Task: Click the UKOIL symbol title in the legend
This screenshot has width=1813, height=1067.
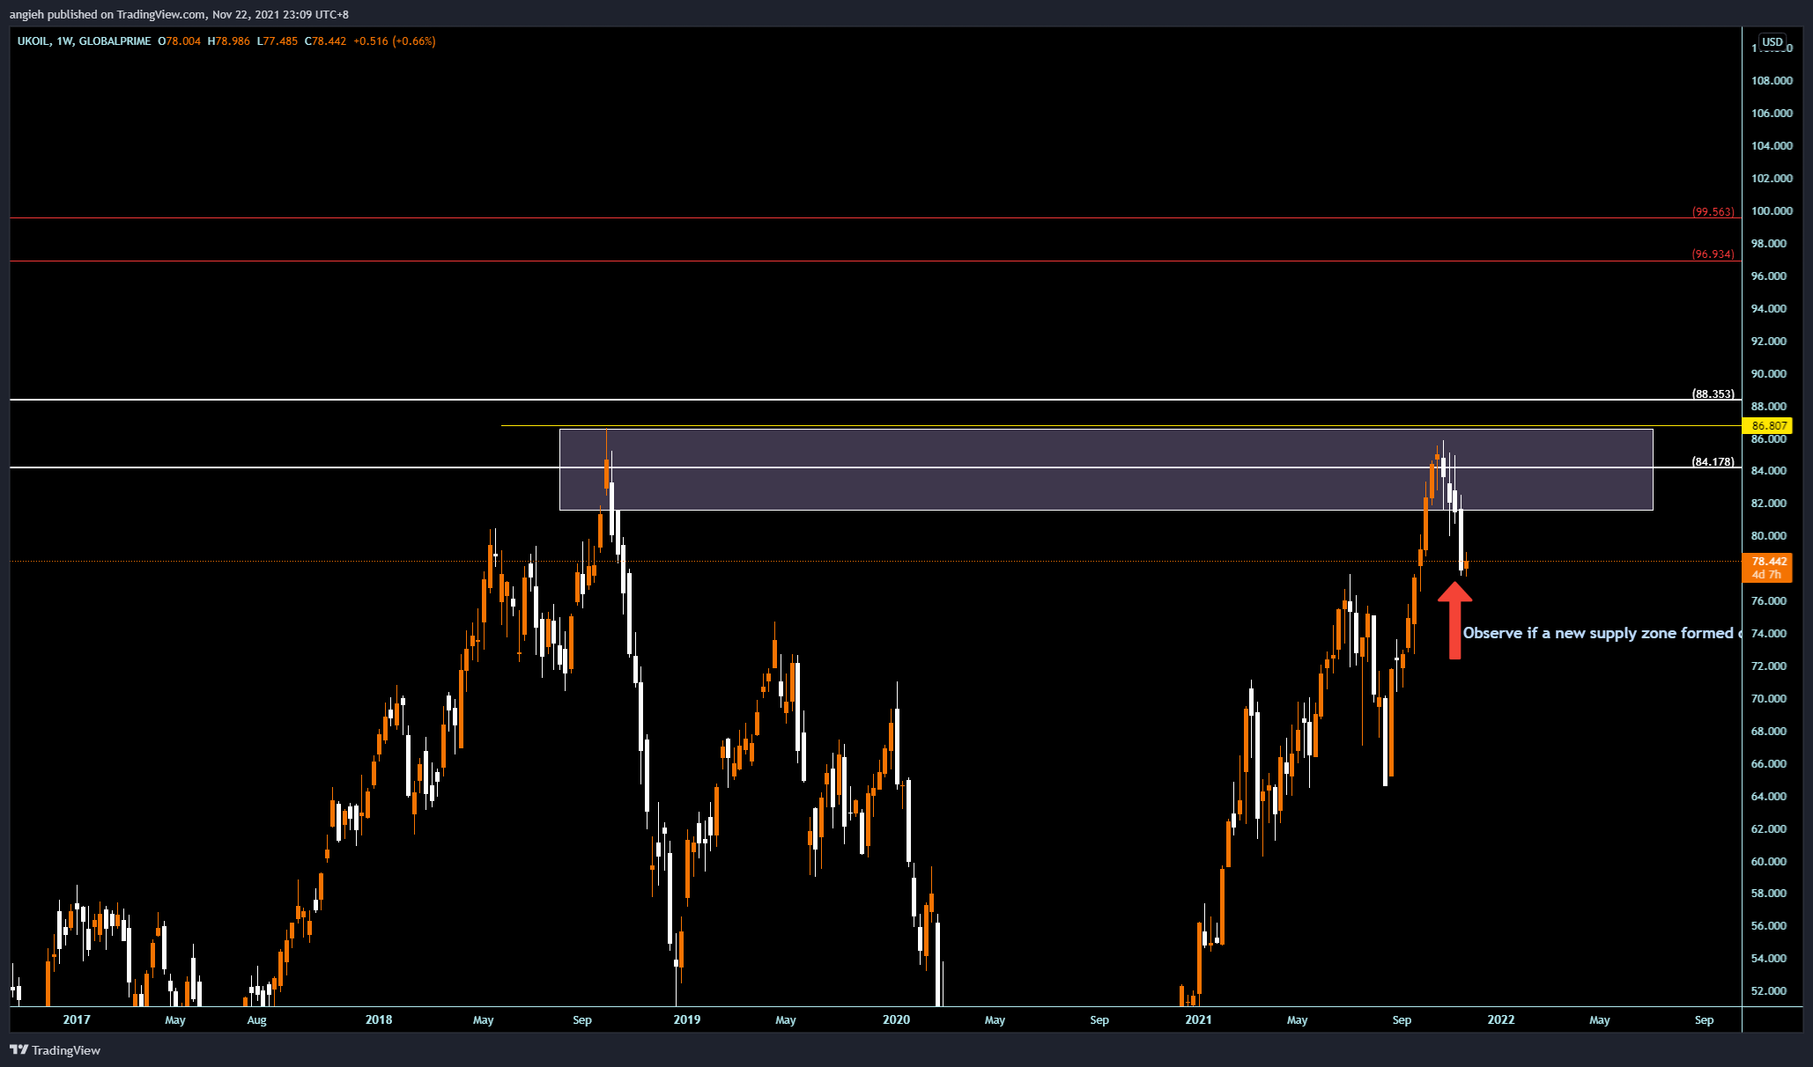Action: [33, 41]
